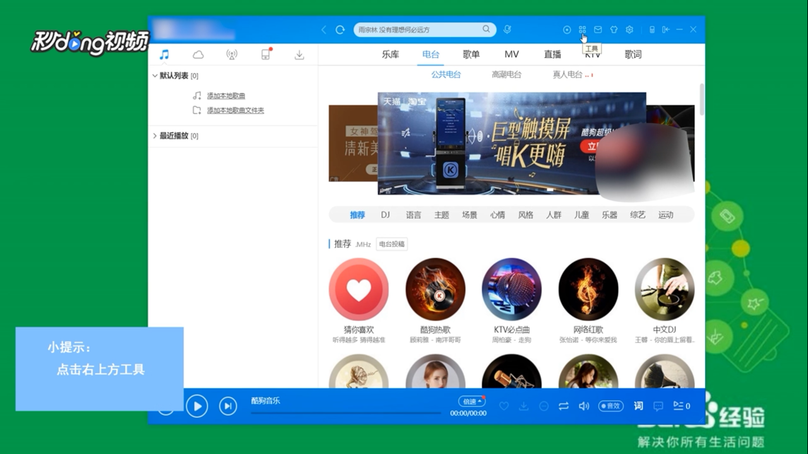Screen dimensions: 808x454
Task: Go back with the left arrow
Action: coord(324,30)
